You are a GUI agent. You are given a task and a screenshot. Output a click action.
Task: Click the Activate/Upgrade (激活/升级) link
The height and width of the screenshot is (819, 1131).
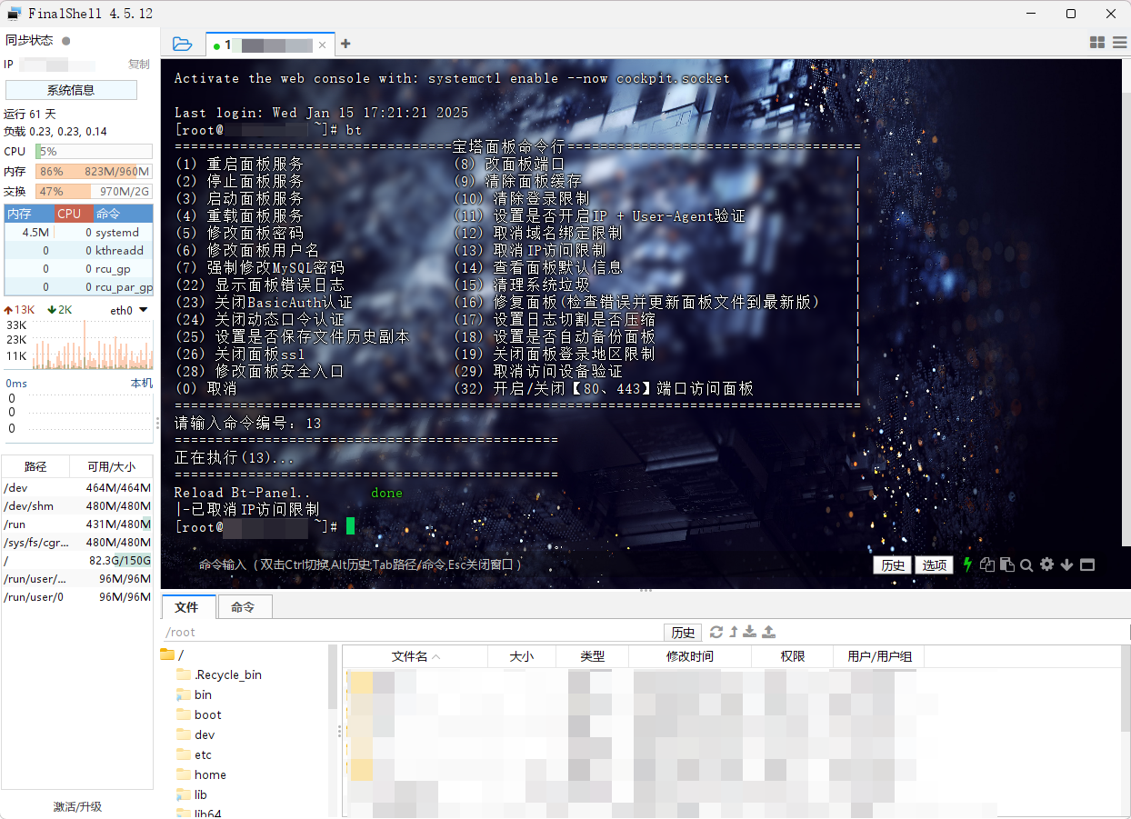(77, 806)
